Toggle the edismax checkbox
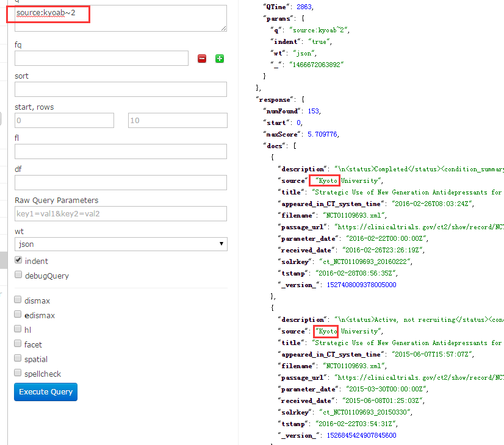 [18, 314]
